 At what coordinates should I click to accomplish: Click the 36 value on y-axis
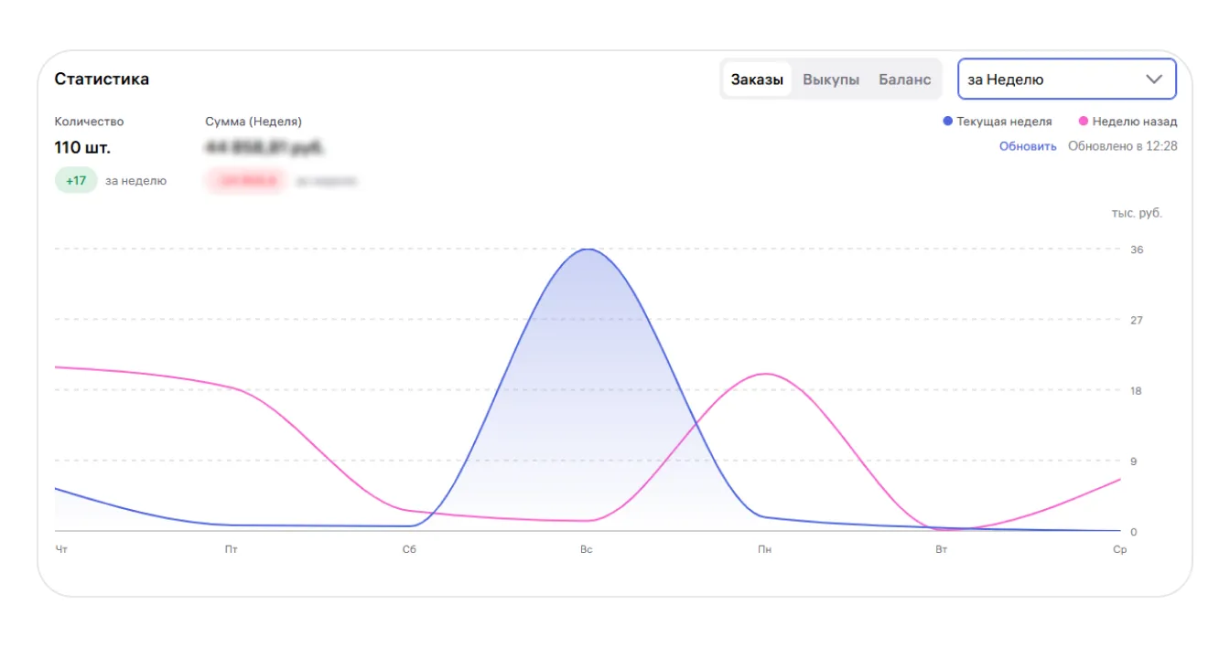(1137, 249)
